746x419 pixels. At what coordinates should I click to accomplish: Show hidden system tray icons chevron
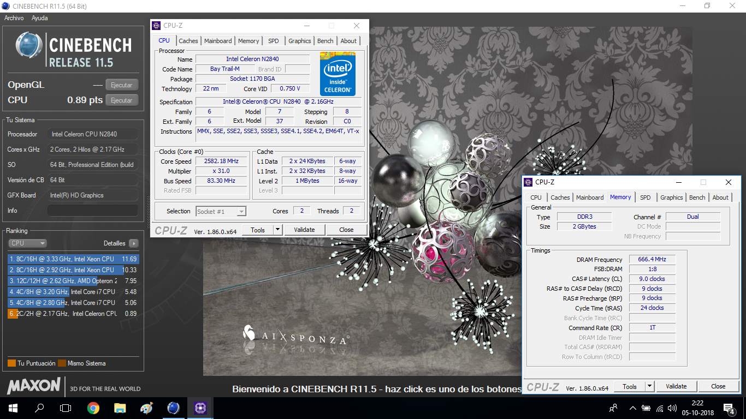(632, 408)
